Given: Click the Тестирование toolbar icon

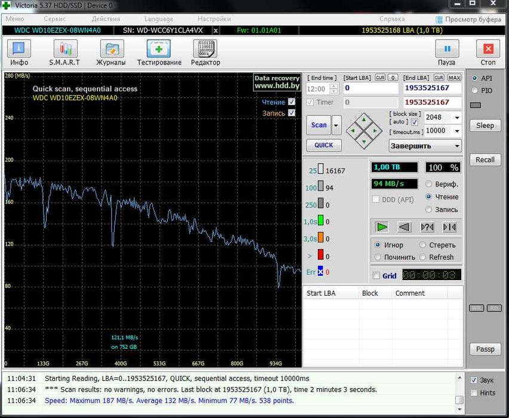Looking at the screenshot, I should pyautogui.click(x=159, y=49).
